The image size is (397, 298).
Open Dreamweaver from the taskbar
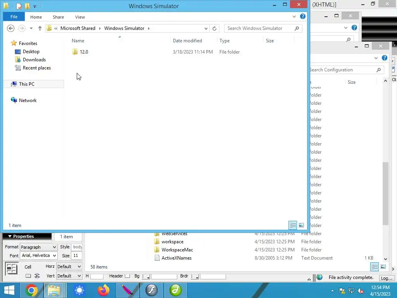click(x=176, y=290)
